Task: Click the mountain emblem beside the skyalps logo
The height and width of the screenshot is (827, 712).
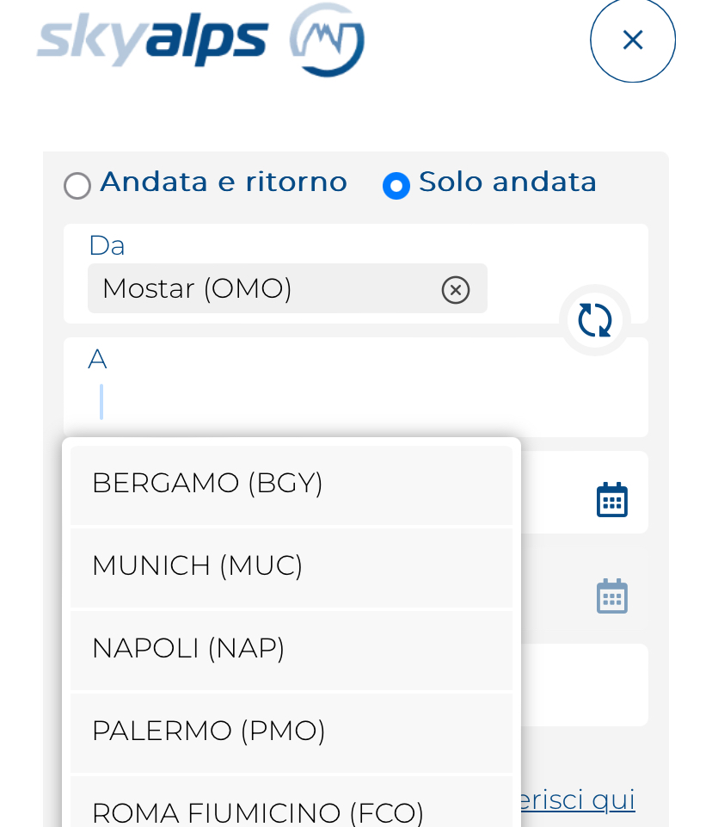Action: (327, 40)
